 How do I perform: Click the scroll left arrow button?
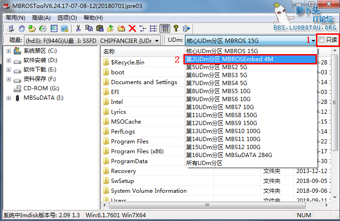tap(104, 205)
